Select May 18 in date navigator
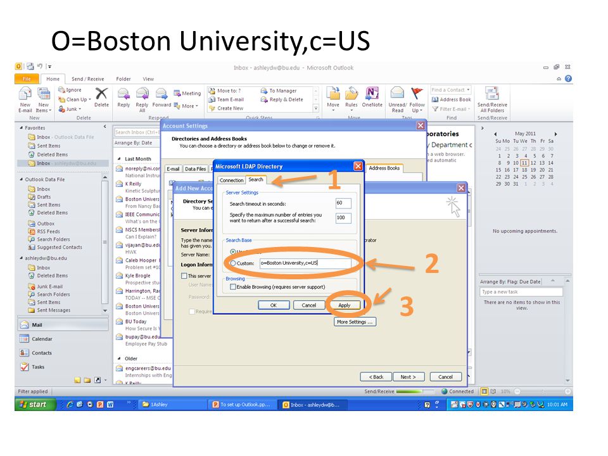Screen dimensions: 608x456 (x=524, y=170)
